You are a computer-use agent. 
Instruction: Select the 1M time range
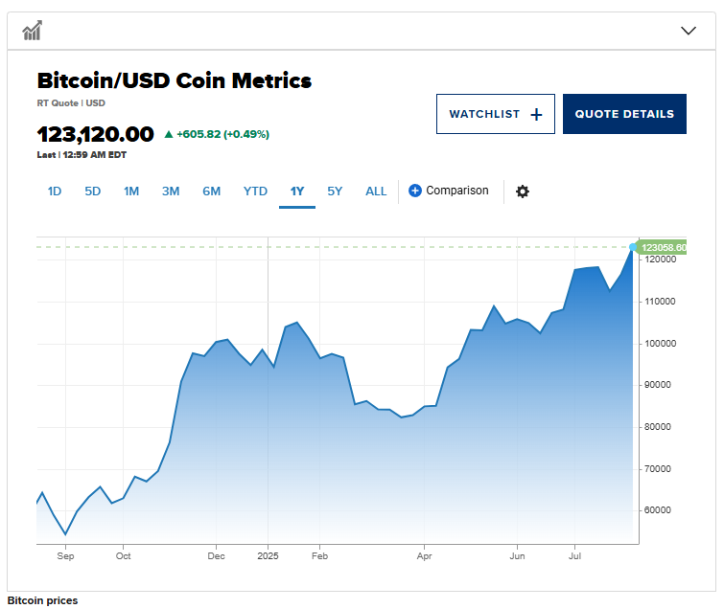[131, 191]
